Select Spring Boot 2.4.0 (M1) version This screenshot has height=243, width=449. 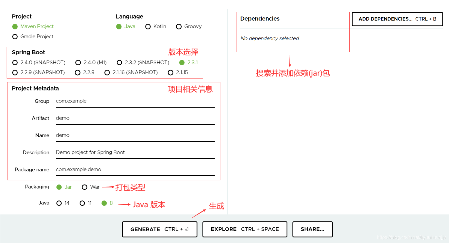coord(91,63)
